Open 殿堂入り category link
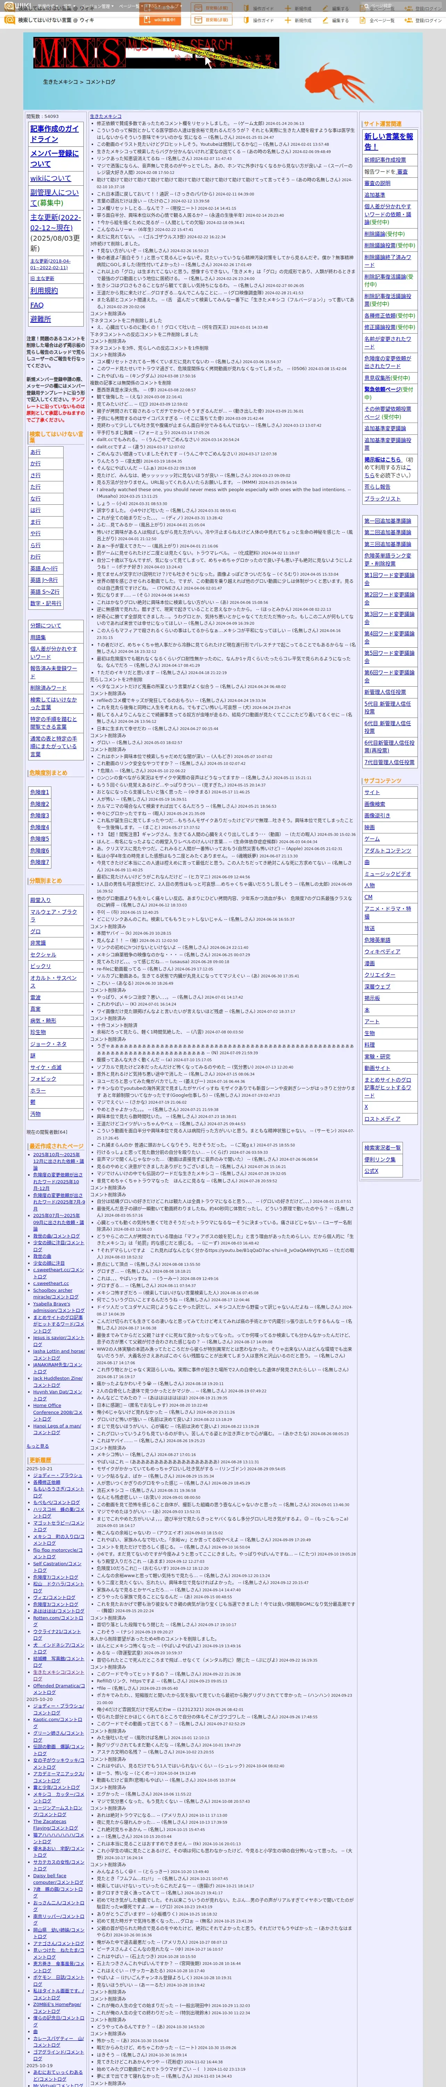This screenshot has width=446, height=2087. point(41,900)
